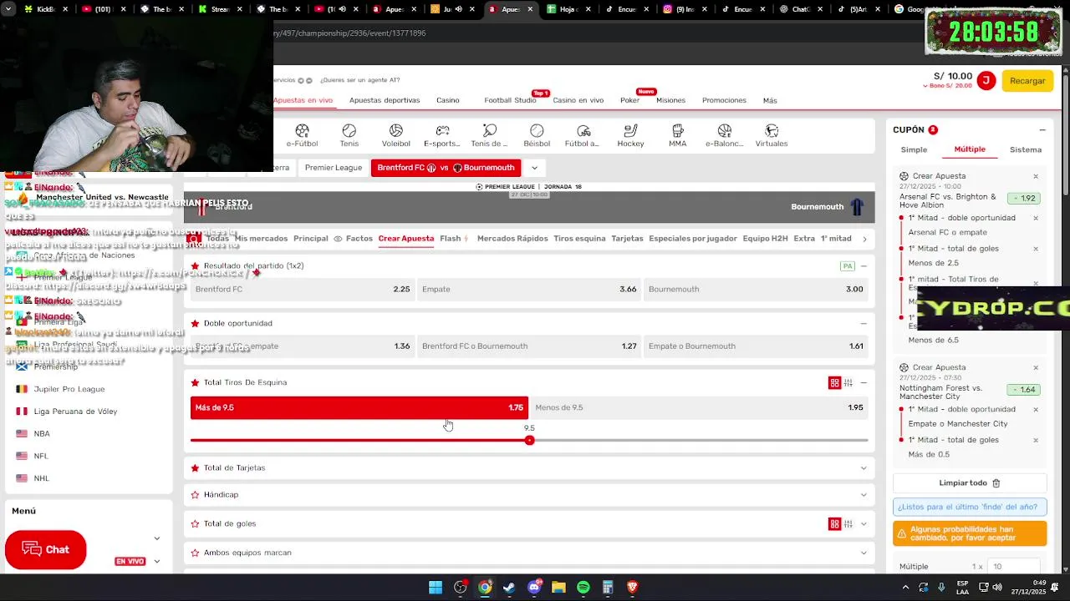Open File Explorer from the taskbar

tap(558, 588)
